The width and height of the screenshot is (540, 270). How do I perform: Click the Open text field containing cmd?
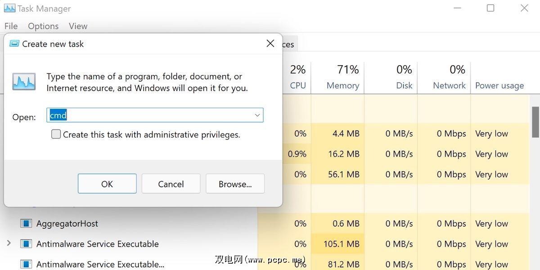pyautogui.click(x=153, y=115)
